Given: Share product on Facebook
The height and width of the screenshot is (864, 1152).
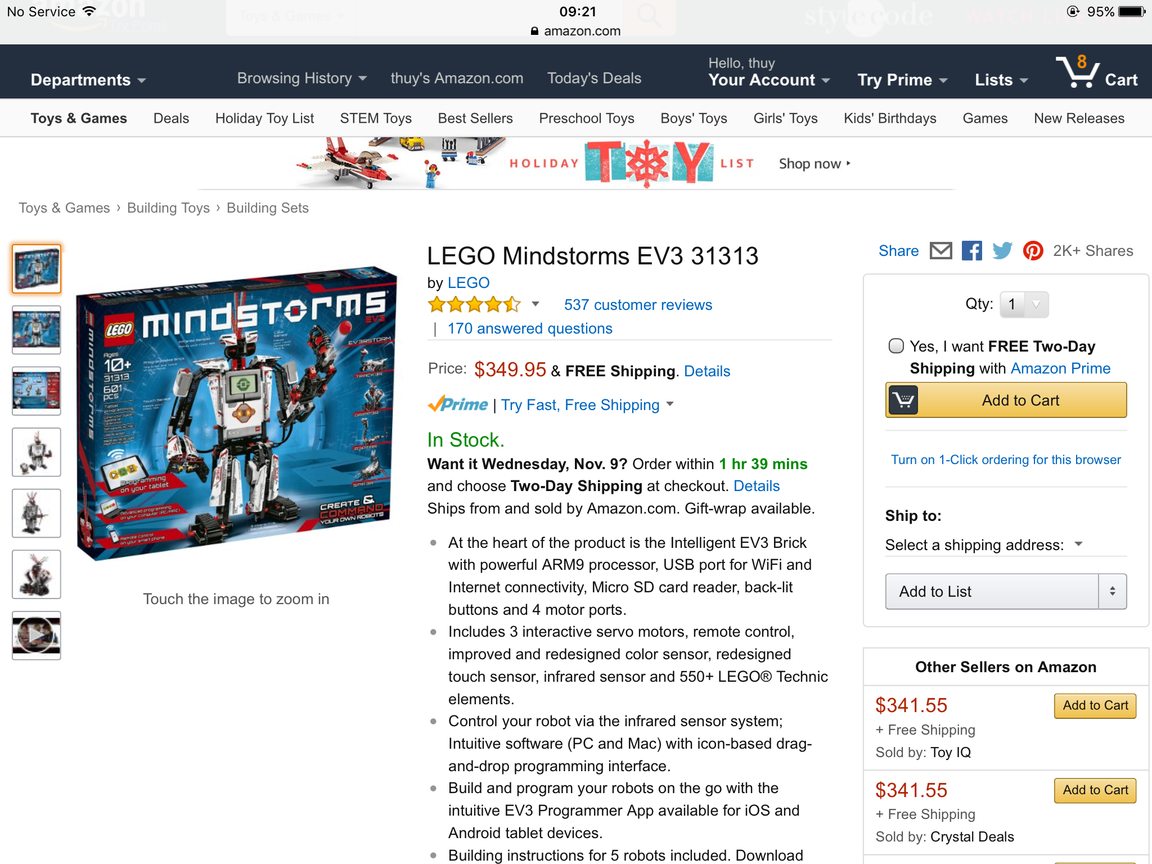Looking at the screenshot, I should tap(971, 251).
